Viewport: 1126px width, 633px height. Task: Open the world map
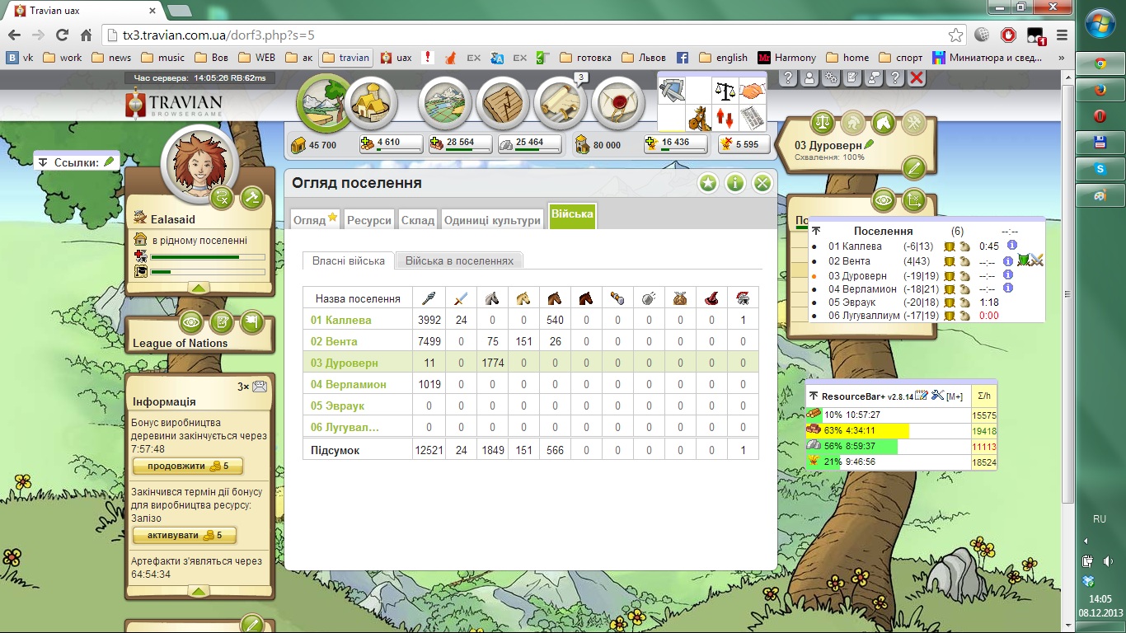(x=445, y=103)
